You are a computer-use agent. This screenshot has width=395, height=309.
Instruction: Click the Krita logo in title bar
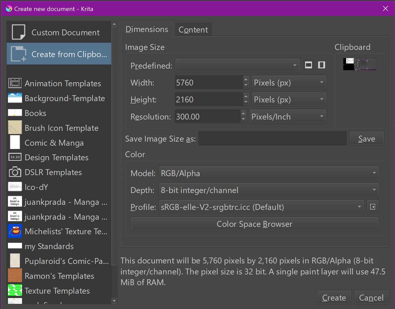coord(9,9)
